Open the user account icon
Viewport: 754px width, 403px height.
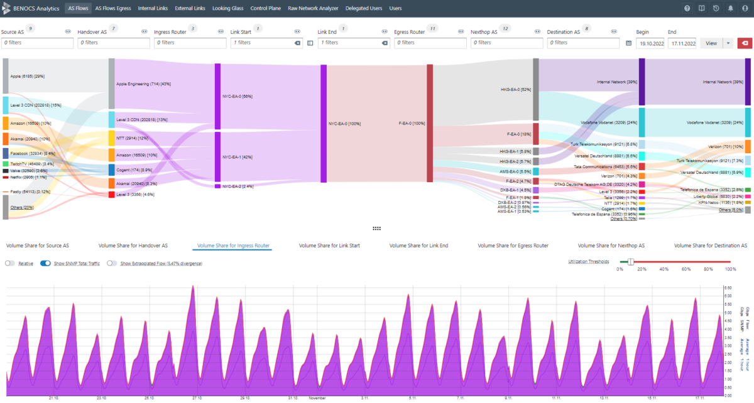[x=744, y=8]
